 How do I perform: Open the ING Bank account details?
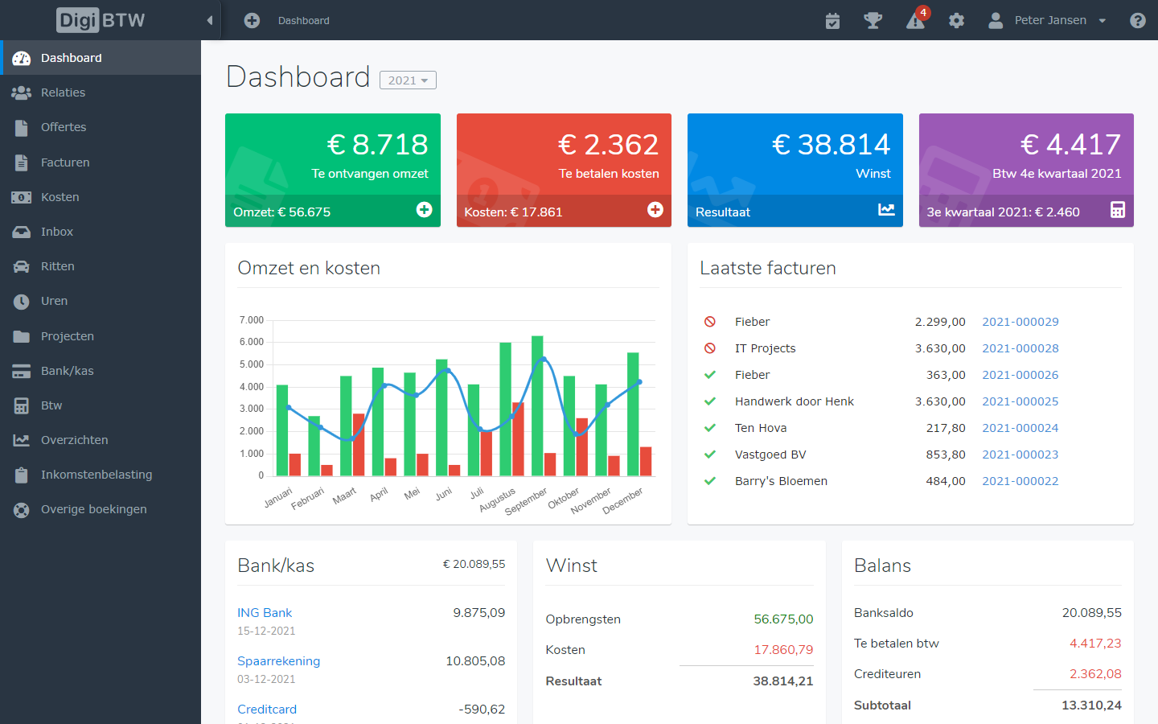[265, 612]
